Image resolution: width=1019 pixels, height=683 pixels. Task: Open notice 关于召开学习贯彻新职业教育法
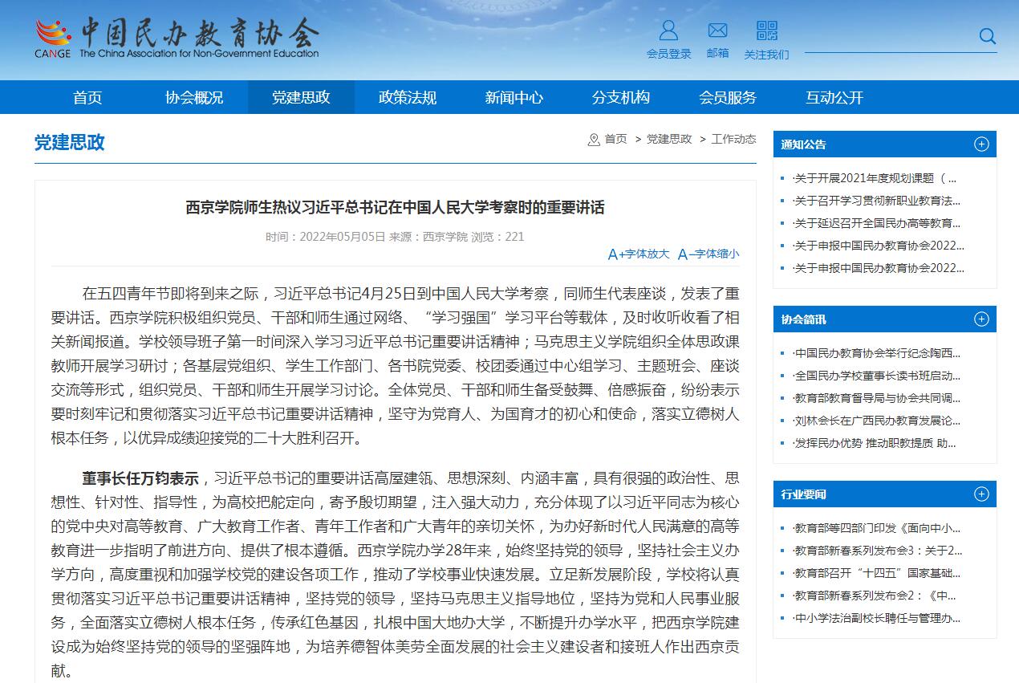click(877, 201)
